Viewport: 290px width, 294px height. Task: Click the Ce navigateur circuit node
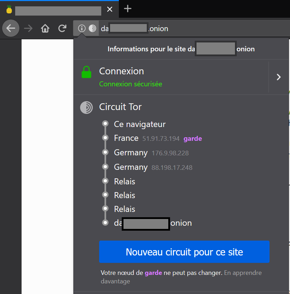139,124
